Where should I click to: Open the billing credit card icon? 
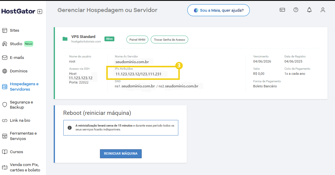[282, 10]
